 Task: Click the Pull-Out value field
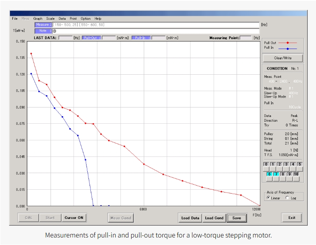pos(109,38)
